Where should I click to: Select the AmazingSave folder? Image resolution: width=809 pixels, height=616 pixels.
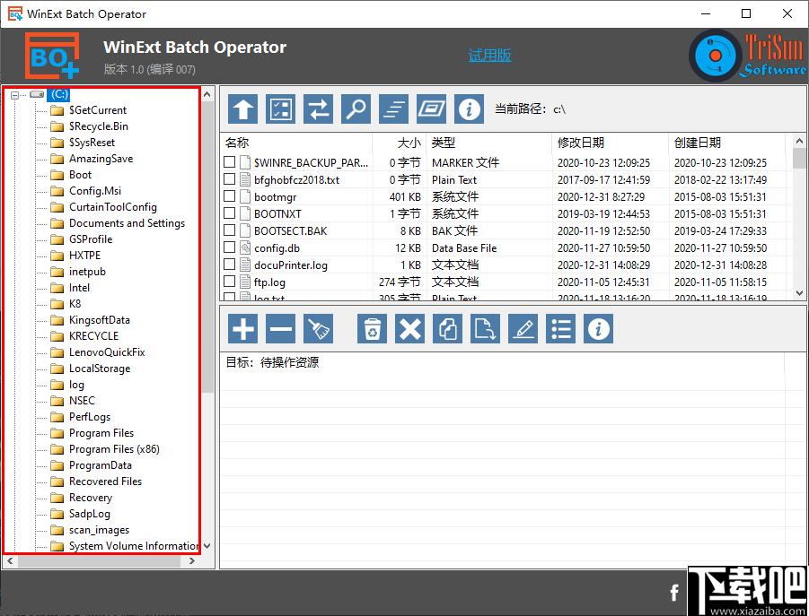click(x=101, y=159)
